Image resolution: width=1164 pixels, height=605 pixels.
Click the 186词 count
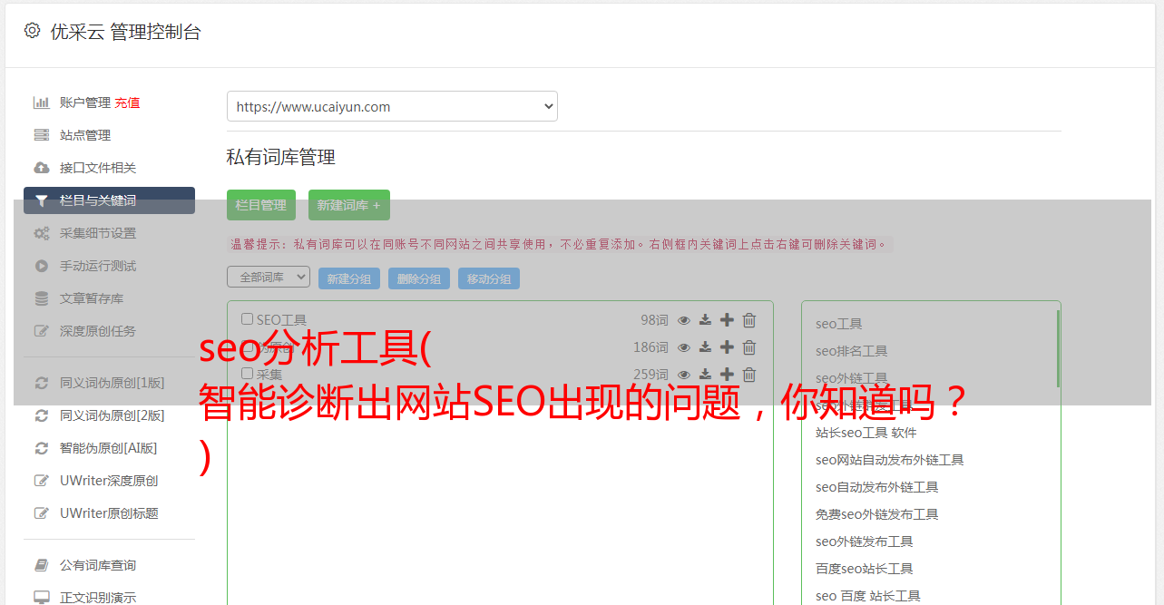click(650, 347)
